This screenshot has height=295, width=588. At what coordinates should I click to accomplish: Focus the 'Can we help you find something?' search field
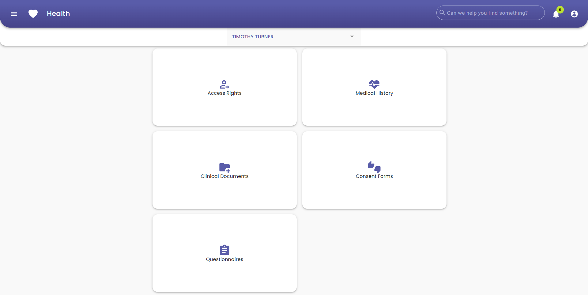tap(490, 13)
